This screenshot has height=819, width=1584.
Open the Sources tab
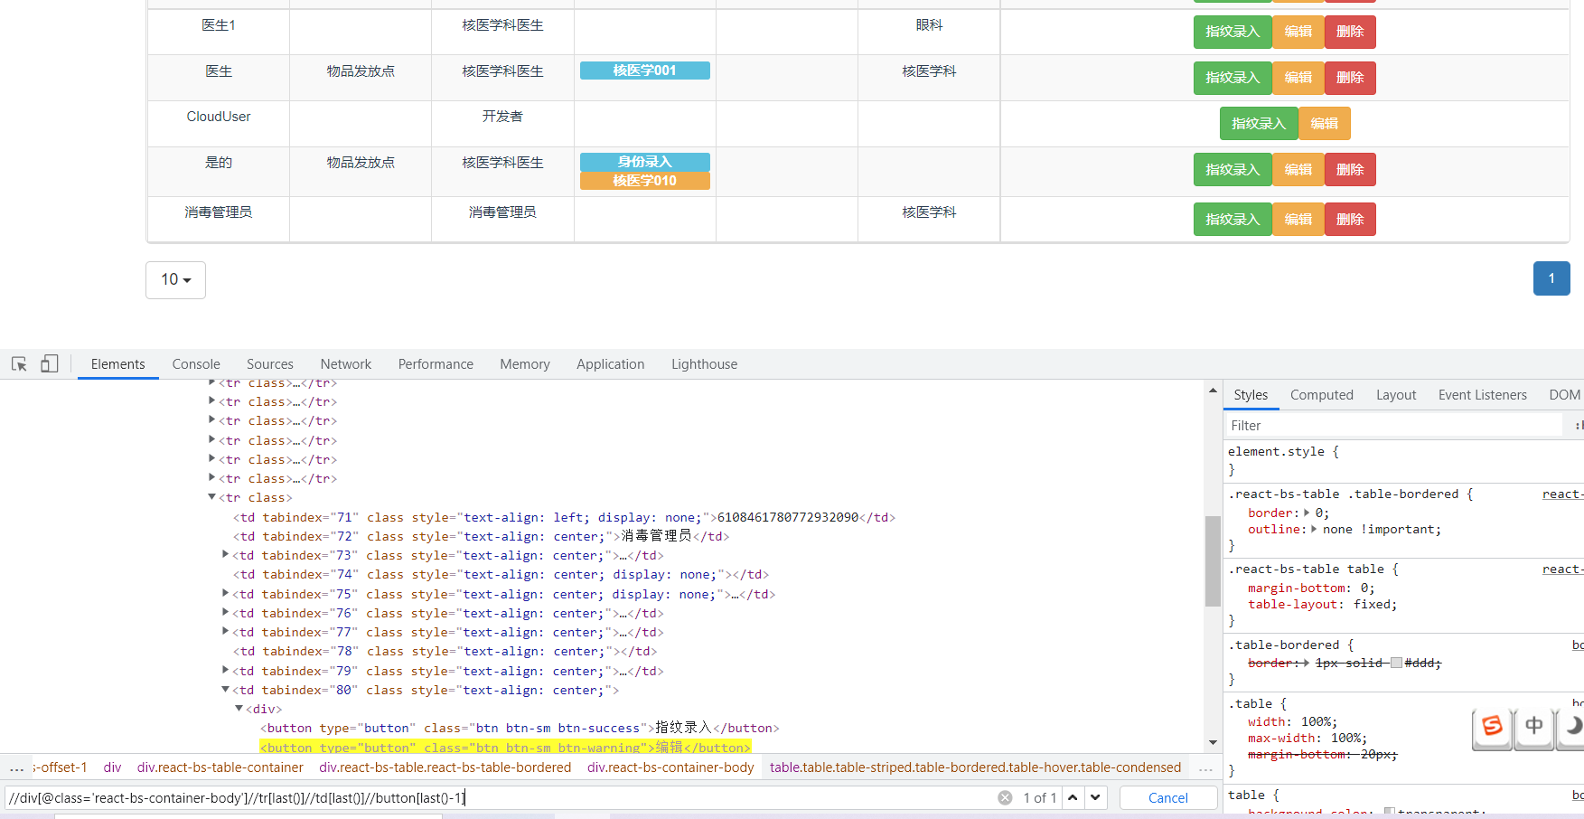point(270,364)
